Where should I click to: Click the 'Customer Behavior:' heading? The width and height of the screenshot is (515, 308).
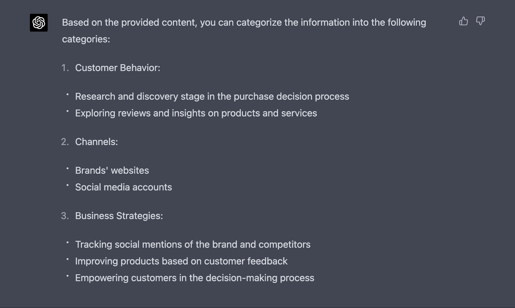117,68
